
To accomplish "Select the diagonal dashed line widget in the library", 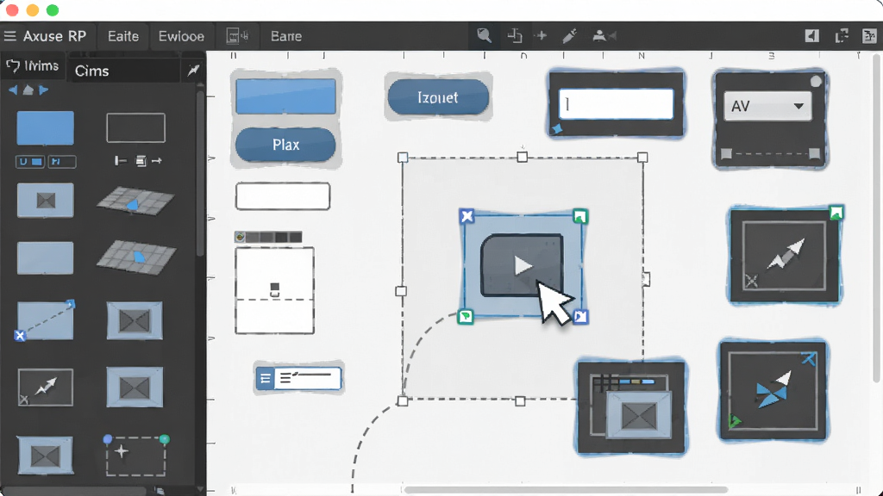I will click(x=45, y=320).
